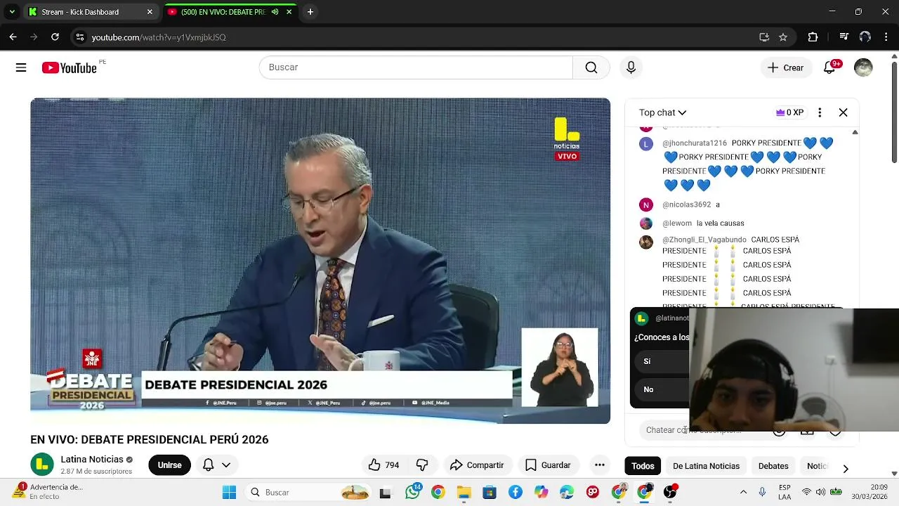Select the Debates chip

[x=773, y=466]
